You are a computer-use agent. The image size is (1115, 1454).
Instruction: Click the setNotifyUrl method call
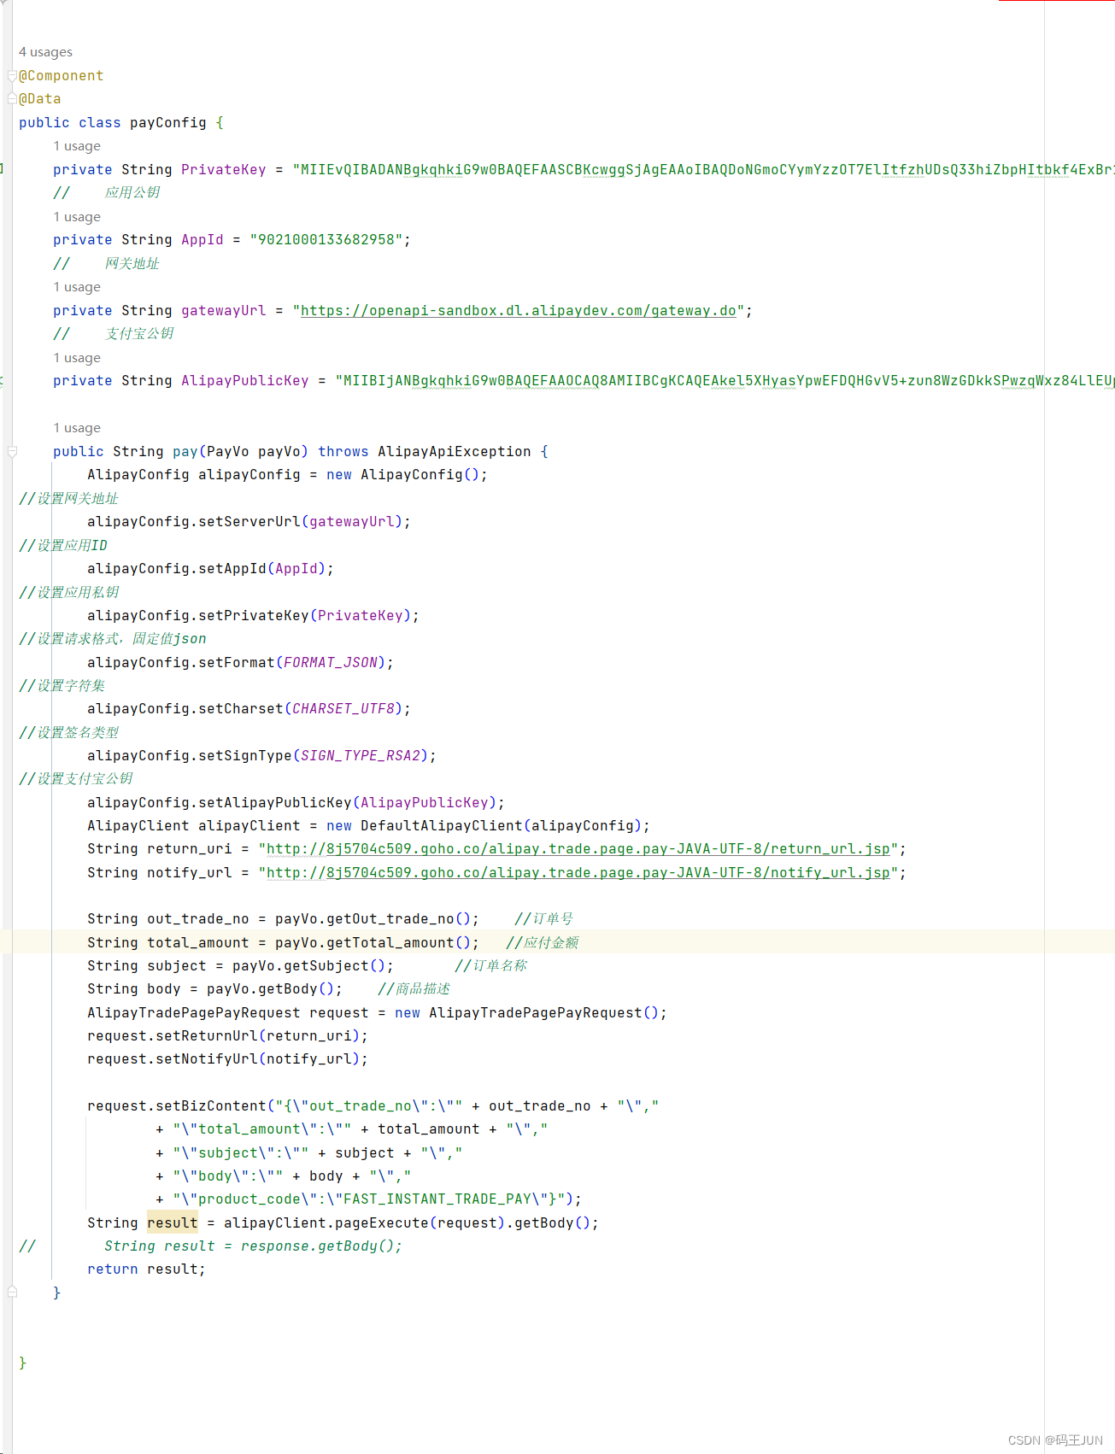[207, 1059]
